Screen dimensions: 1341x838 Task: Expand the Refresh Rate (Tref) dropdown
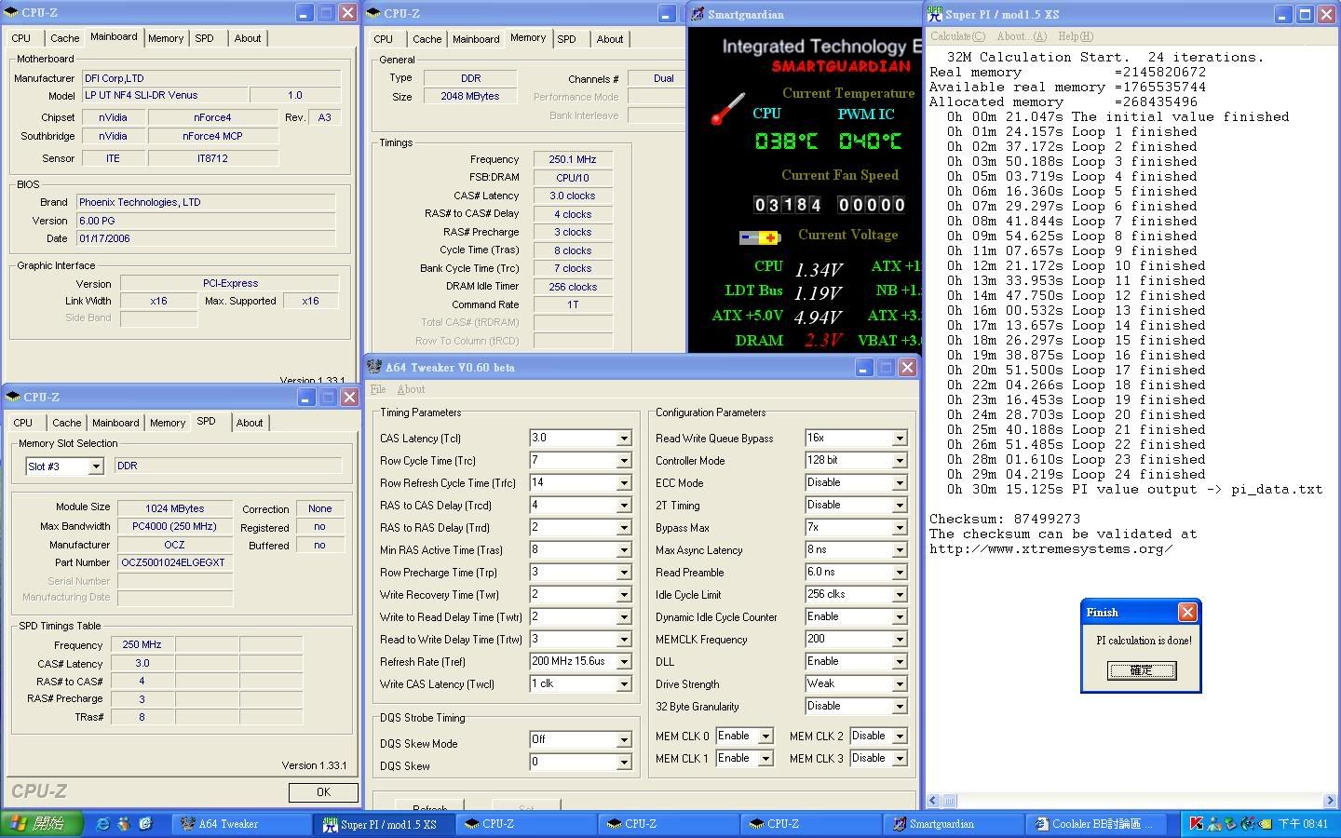[624, 662]
